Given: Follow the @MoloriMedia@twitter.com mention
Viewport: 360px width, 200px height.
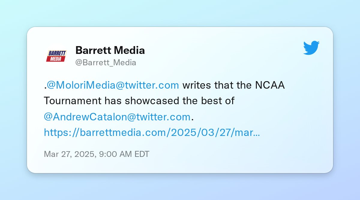Looking at the screenshot, I should tap(113, 85).
